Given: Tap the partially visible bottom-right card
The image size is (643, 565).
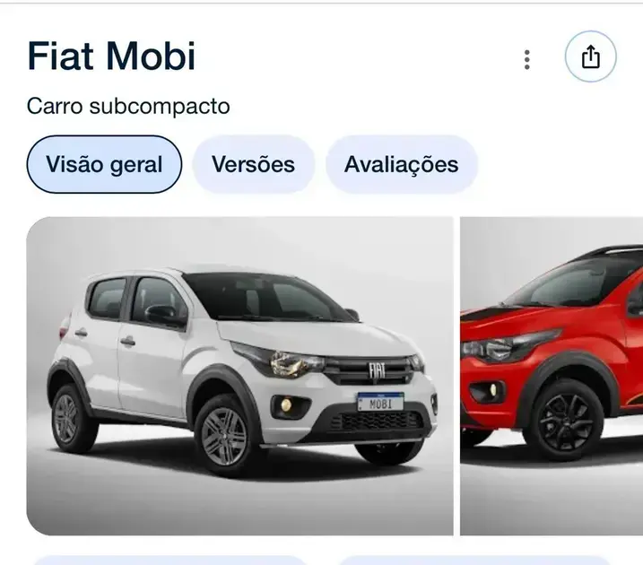Looking at the screenshot, I should [x=474, y=561].
